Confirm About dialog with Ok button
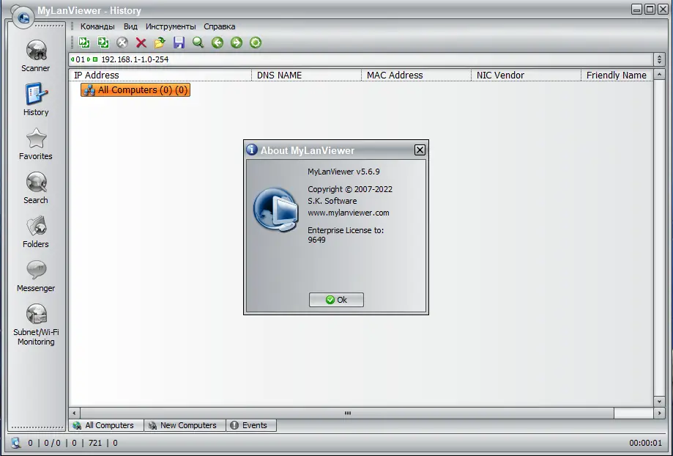Image resolution: width=673 pixels, height=456 pixels. (336, 300)
